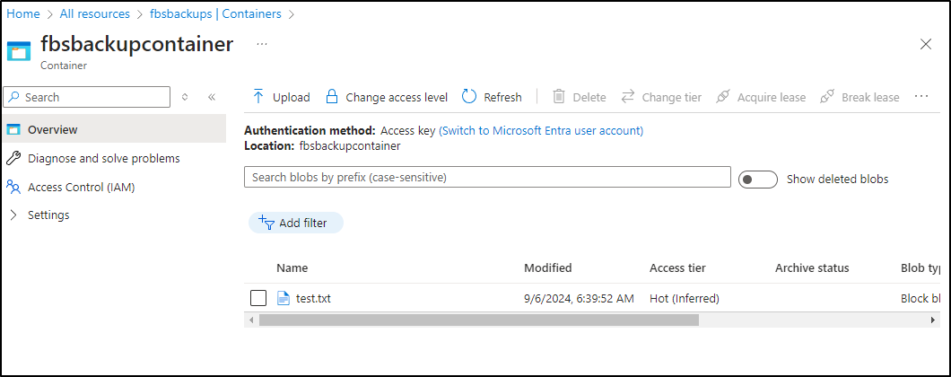Screen dimensions: 951x377
Task: Click the Change access level lock icon
Action: point(332,97)
